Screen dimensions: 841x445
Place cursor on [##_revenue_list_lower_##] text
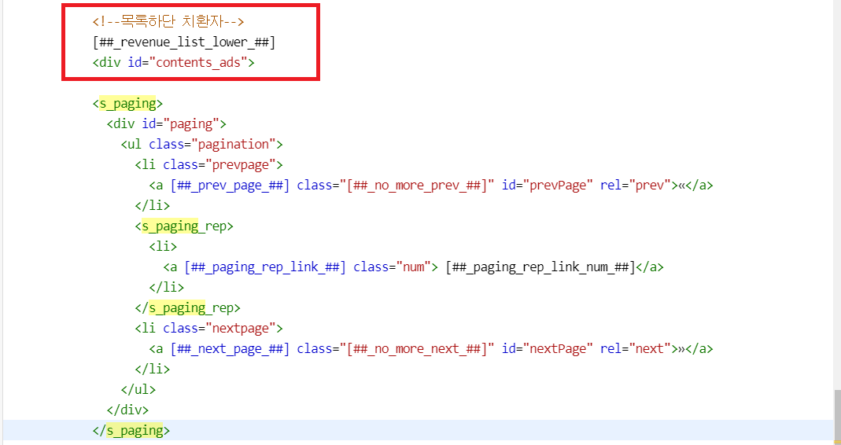(x=183, y=42)
